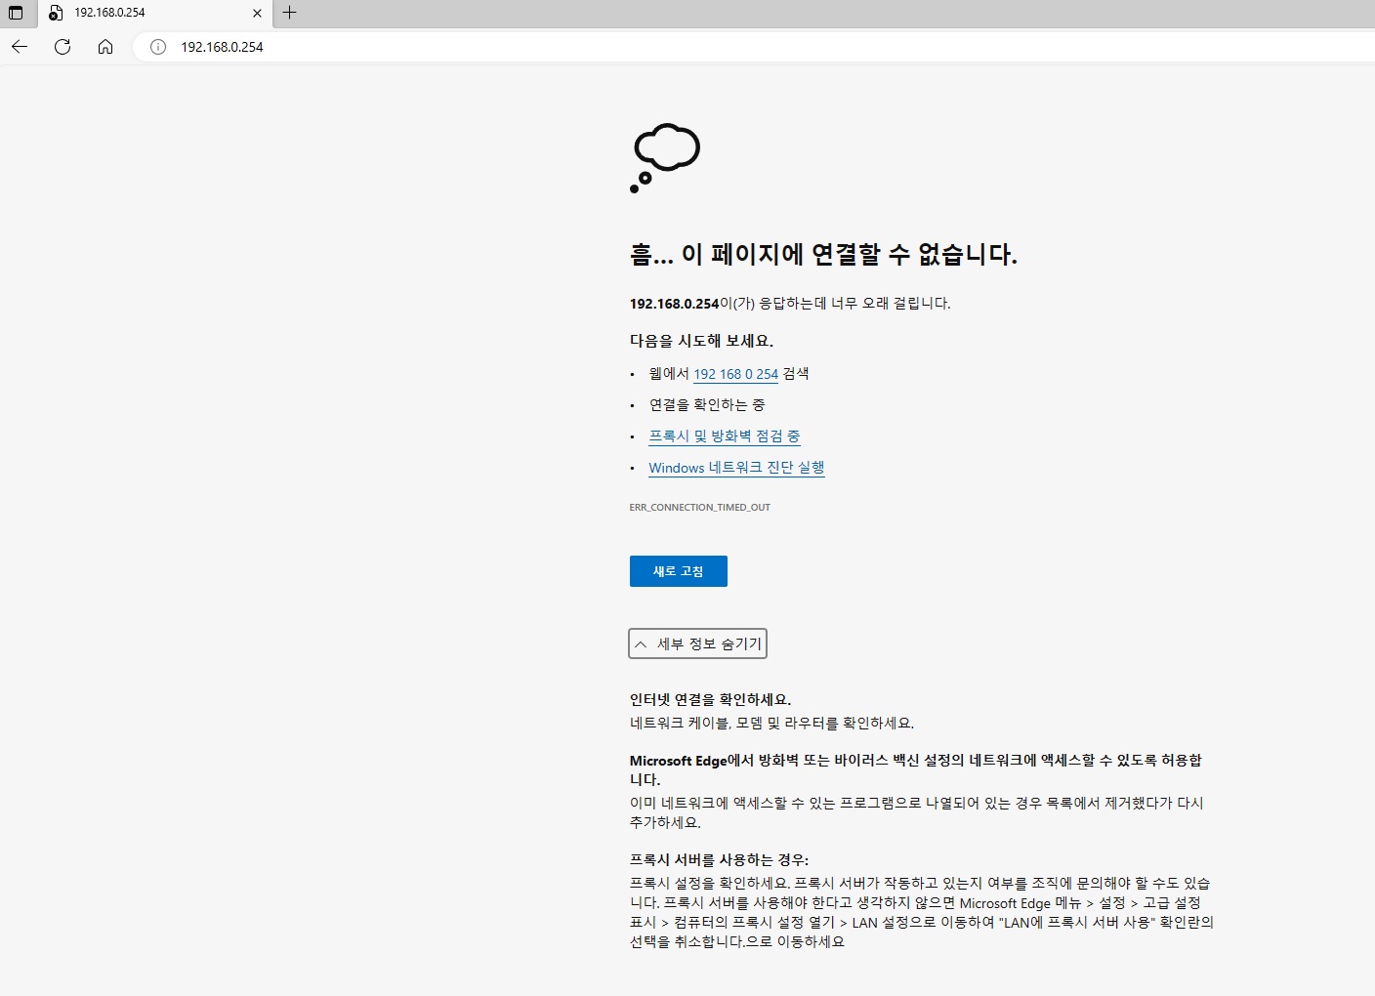Click the blue 새로 고침 button

coord(679,571)
